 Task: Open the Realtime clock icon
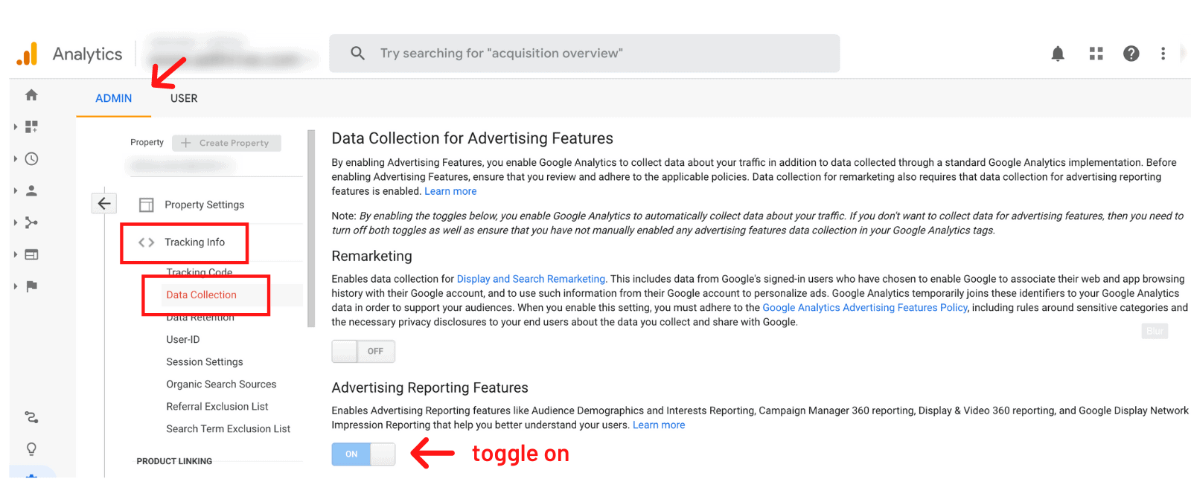[x=31, y=159]
